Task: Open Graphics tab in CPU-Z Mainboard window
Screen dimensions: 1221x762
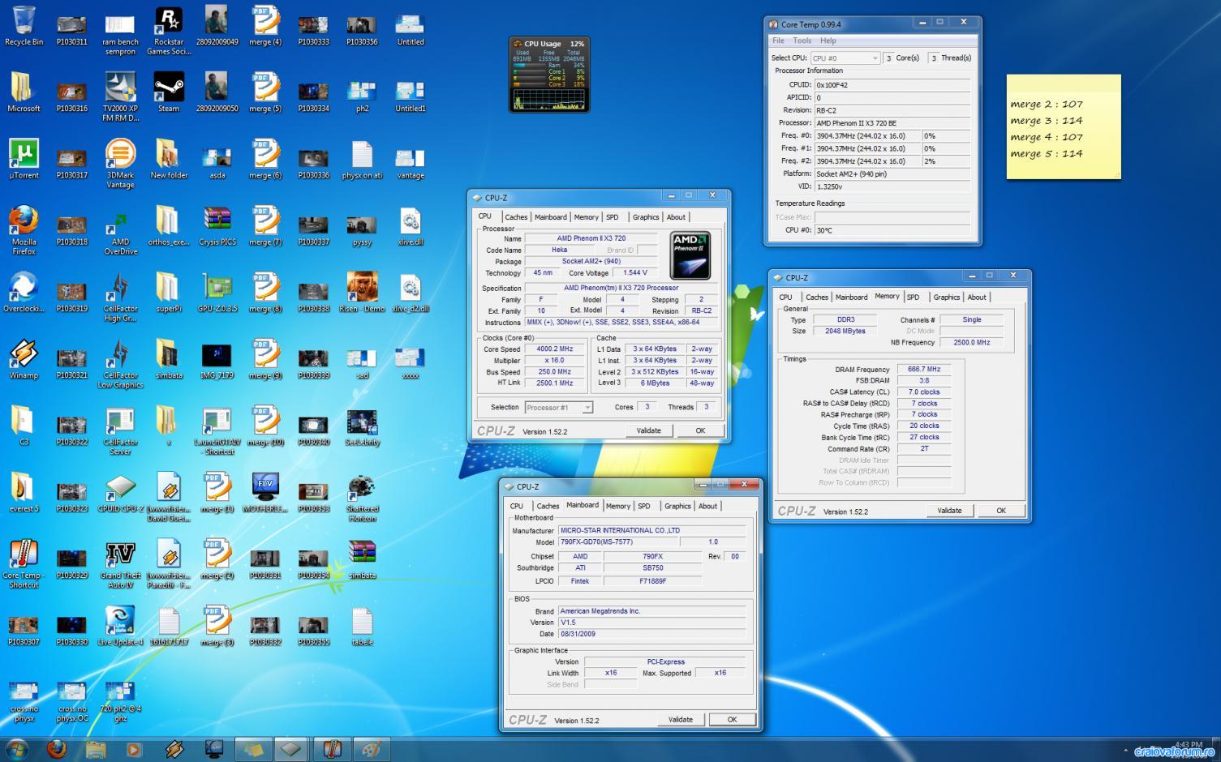Action: click(677, 507)
